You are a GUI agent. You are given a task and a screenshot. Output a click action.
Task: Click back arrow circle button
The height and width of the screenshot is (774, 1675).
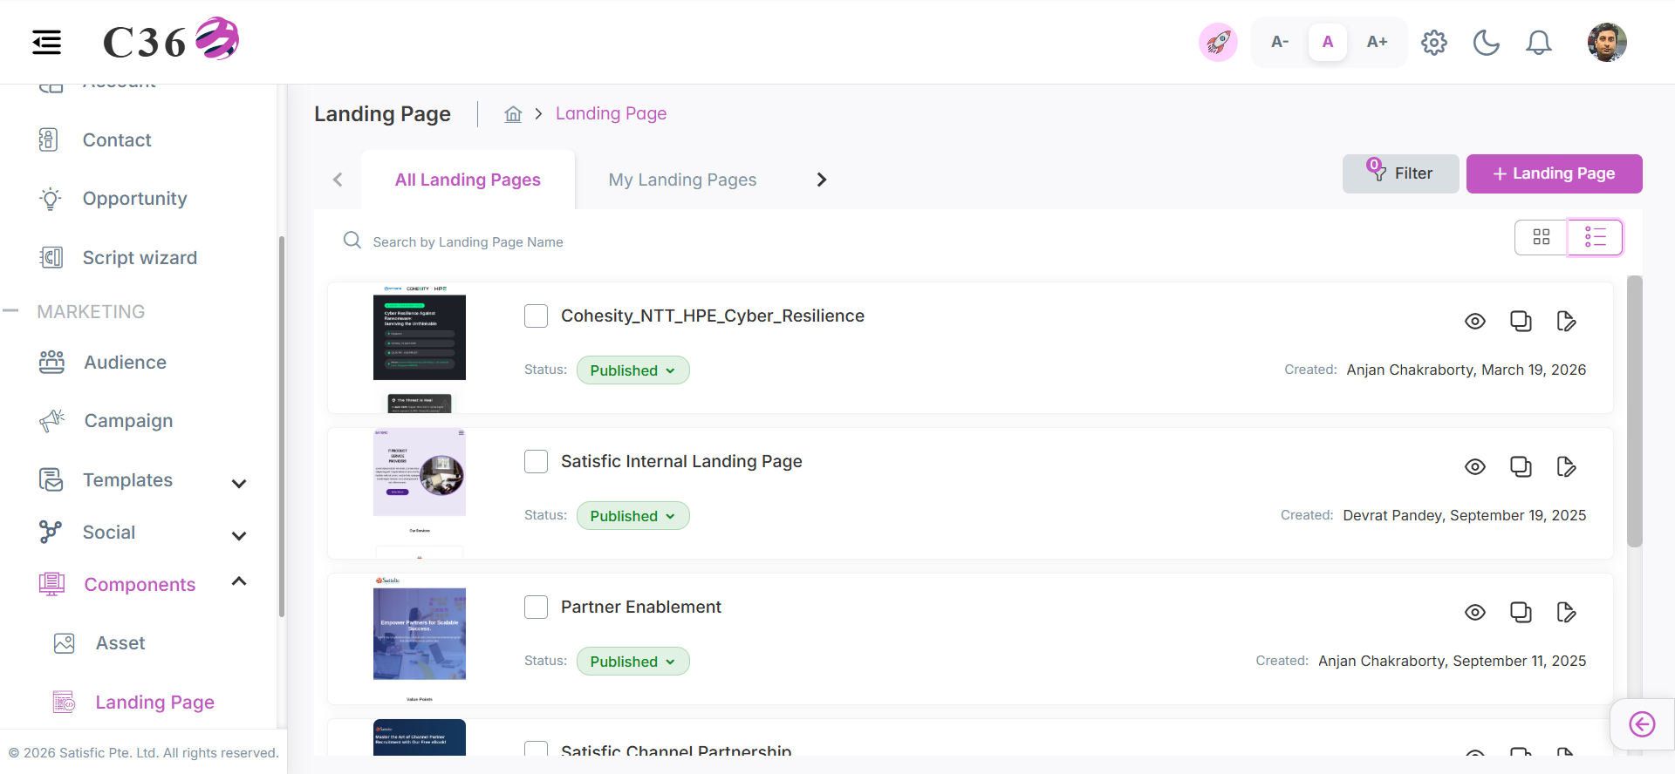pos(1642,724)
